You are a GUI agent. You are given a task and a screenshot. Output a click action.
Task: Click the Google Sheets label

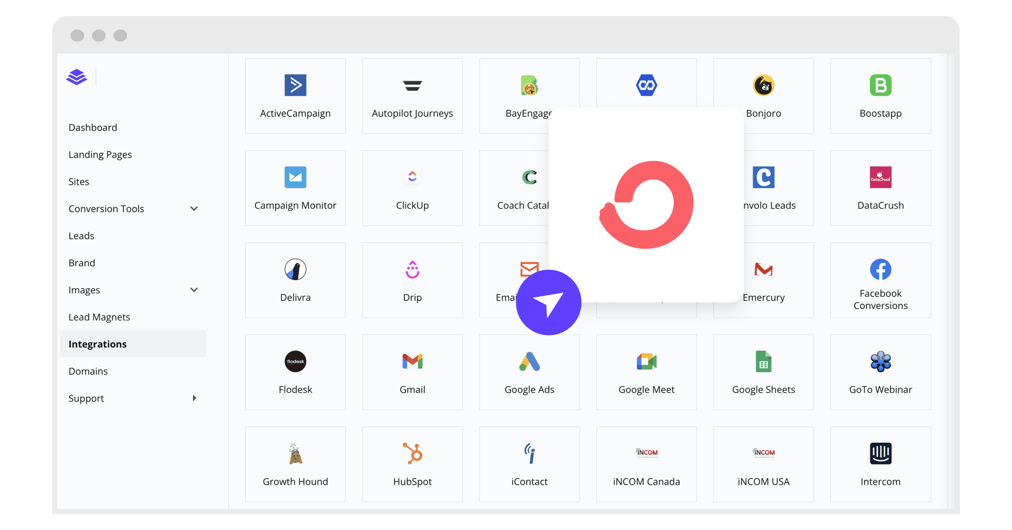(763, 389)
